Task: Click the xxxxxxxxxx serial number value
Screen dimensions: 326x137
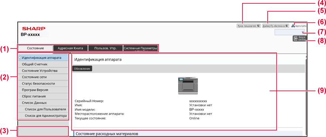Action: pos(198,101)
